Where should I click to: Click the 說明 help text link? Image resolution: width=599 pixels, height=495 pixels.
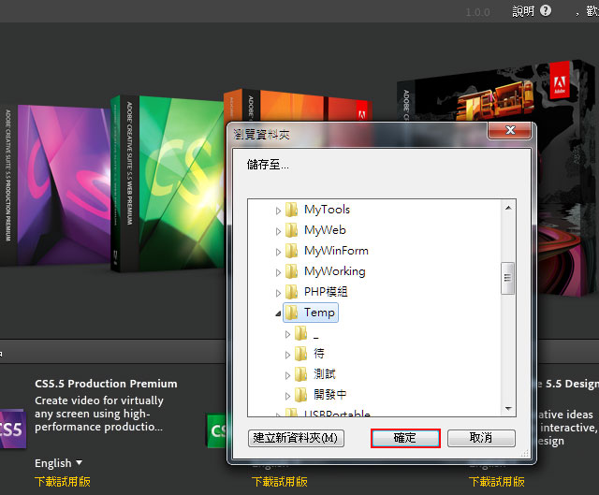point(523,11)
